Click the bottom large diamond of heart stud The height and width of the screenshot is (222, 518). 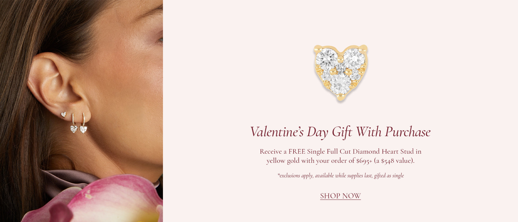340,84
